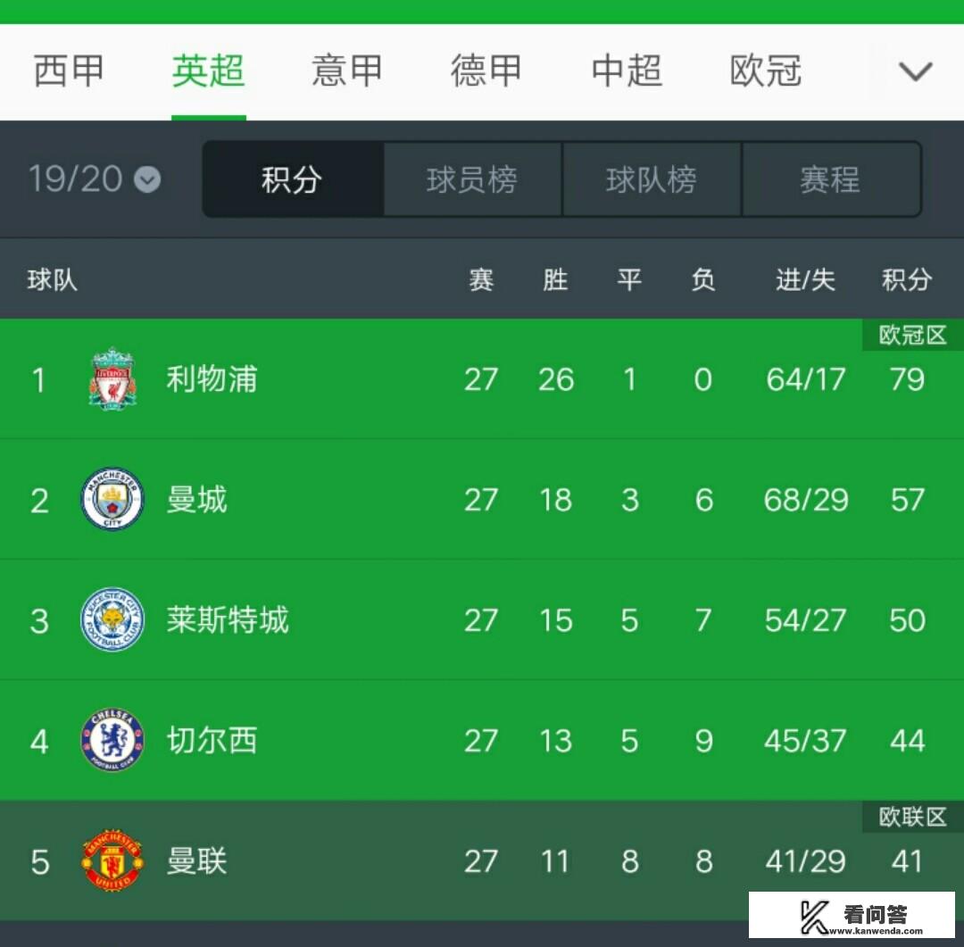Tap the Leicester City club crest
The image size is (964, 947).
coord(112,619)
